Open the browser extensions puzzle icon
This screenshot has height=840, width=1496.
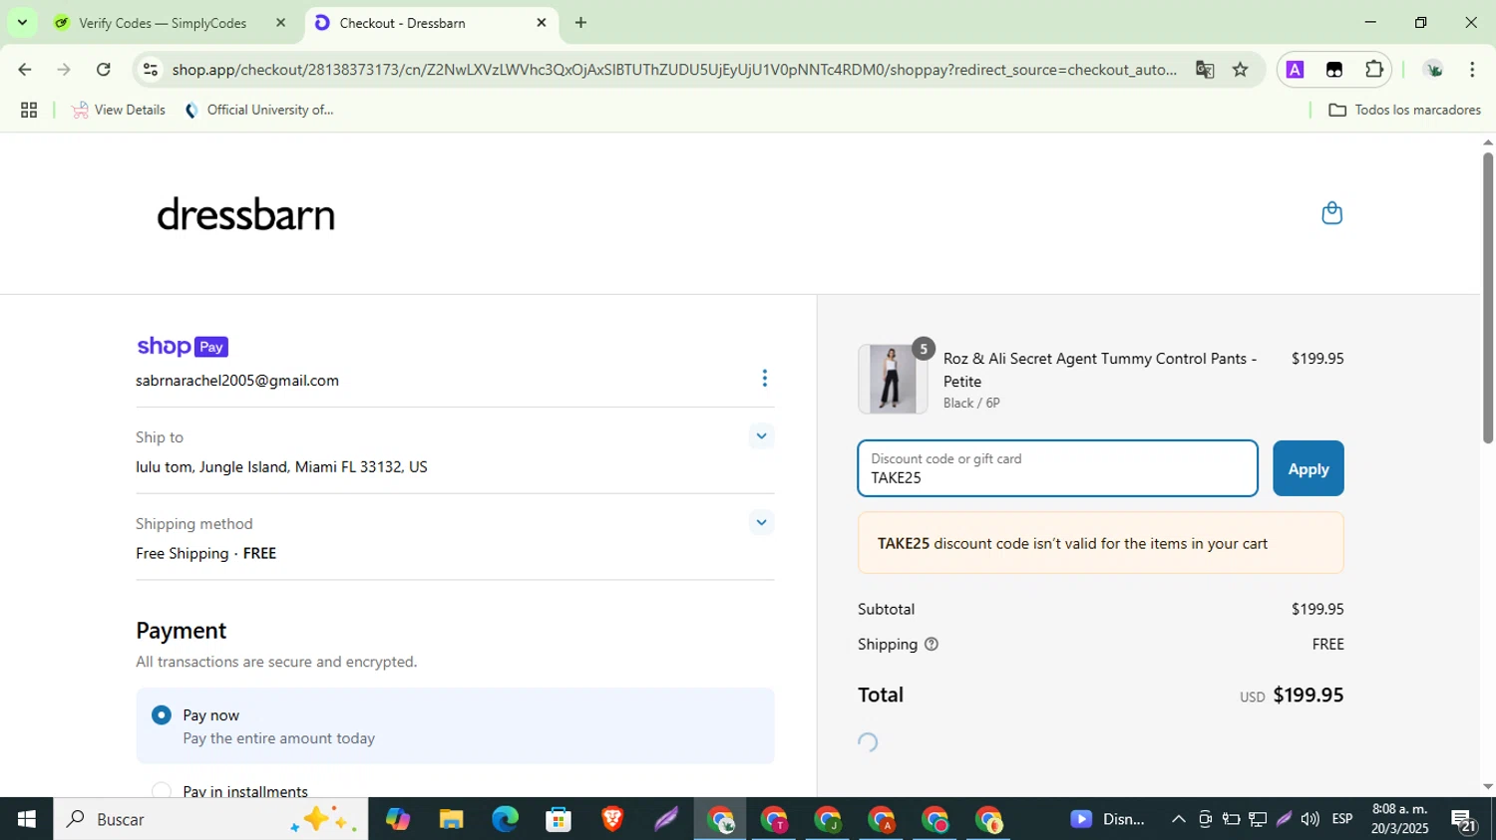[x=1374, y=70]
